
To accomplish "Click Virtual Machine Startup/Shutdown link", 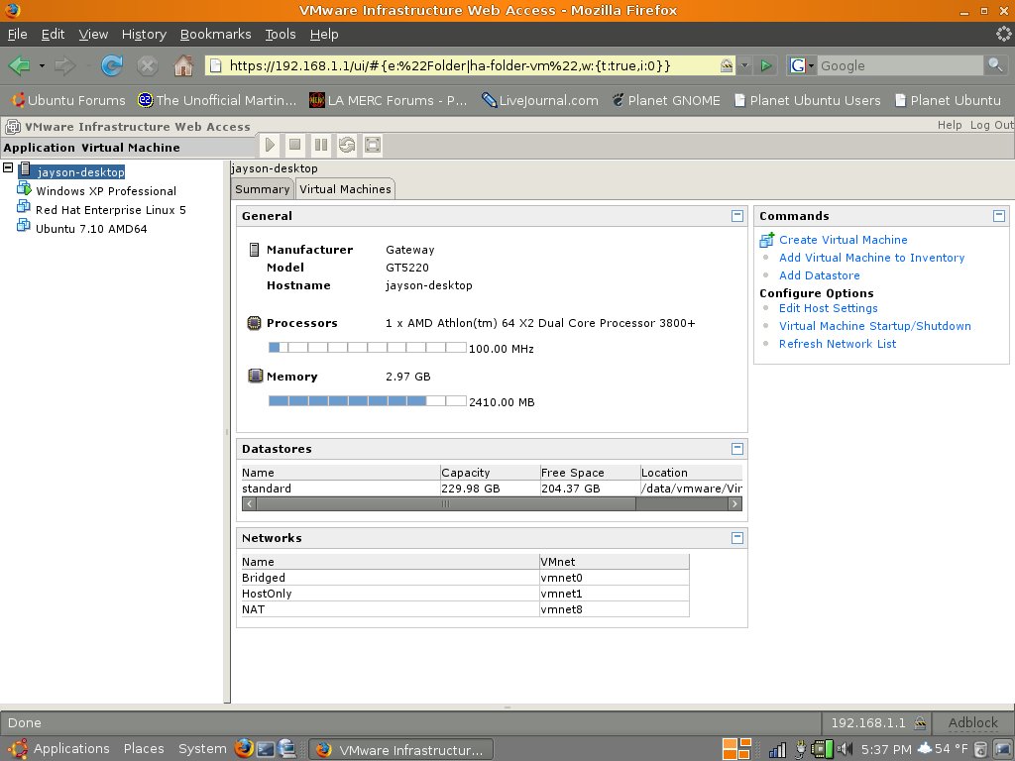I will coord(874,325).
